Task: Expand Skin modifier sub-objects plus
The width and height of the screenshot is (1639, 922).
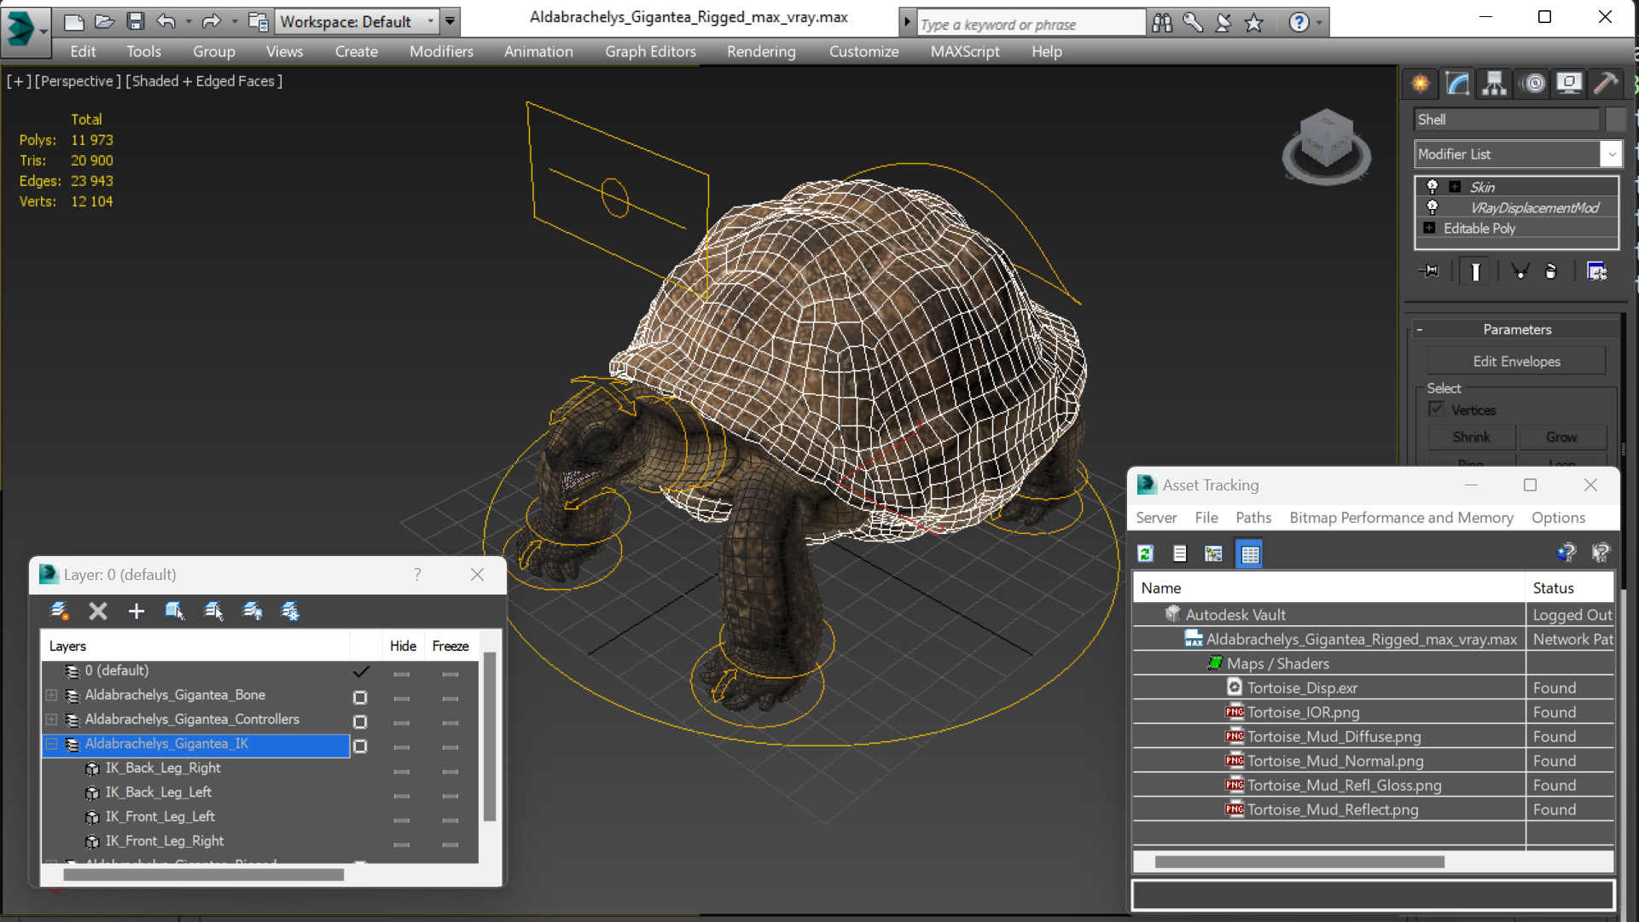Action: 1455,187
